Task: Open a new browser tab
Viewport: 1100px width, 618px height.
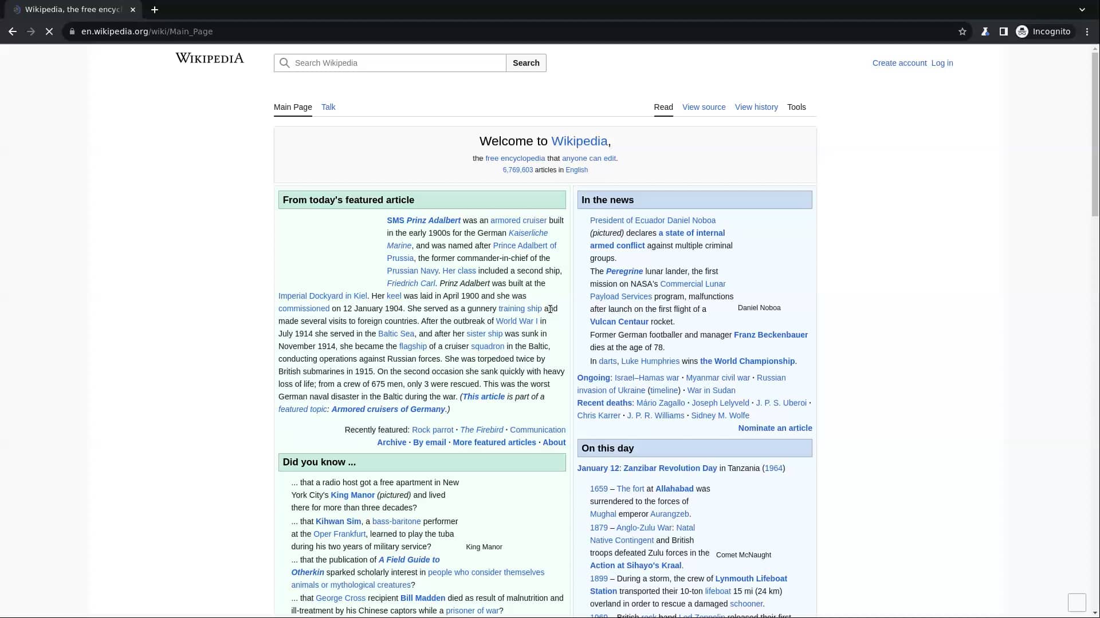Action: 155,9
